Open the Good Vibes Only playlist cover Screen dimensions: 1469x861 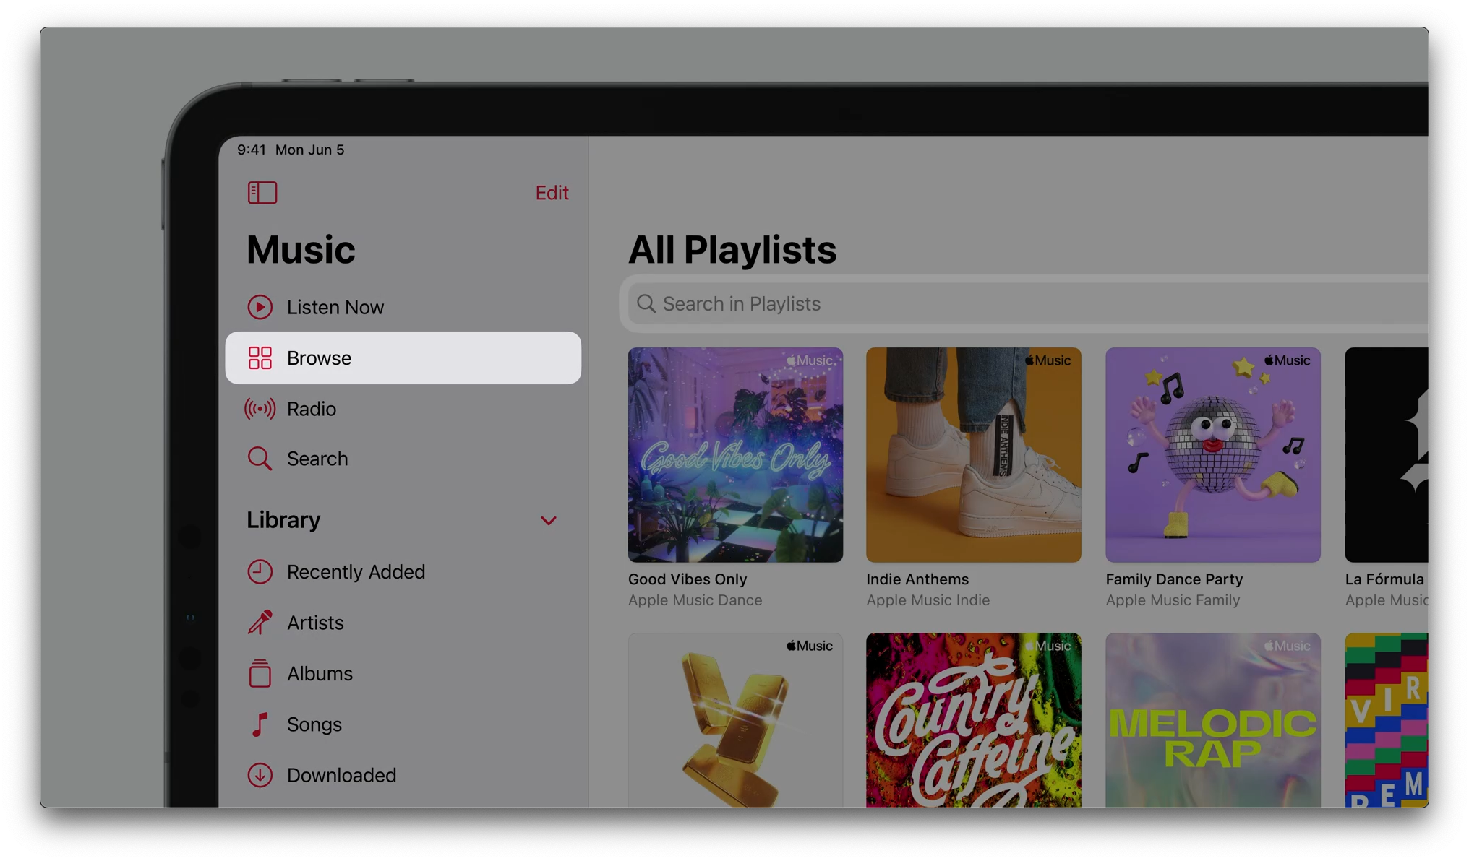[735, 455]
